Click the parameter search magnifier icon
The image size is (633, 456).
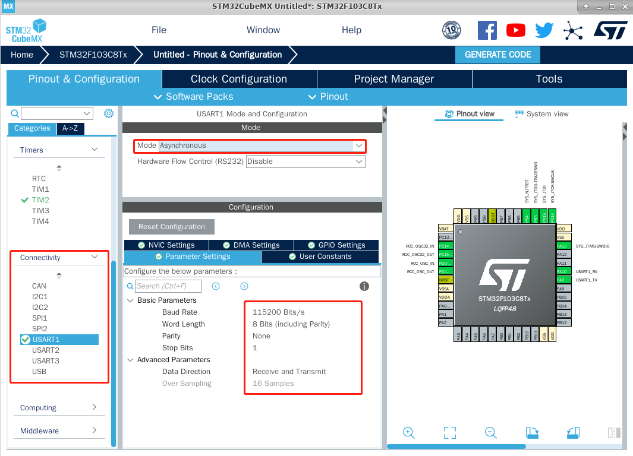(x=130, y=286)
